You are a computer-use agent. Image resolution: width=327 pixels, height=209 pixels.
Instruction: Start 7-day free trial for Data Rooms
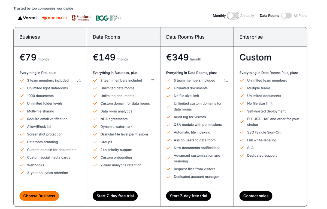point(115,196)
